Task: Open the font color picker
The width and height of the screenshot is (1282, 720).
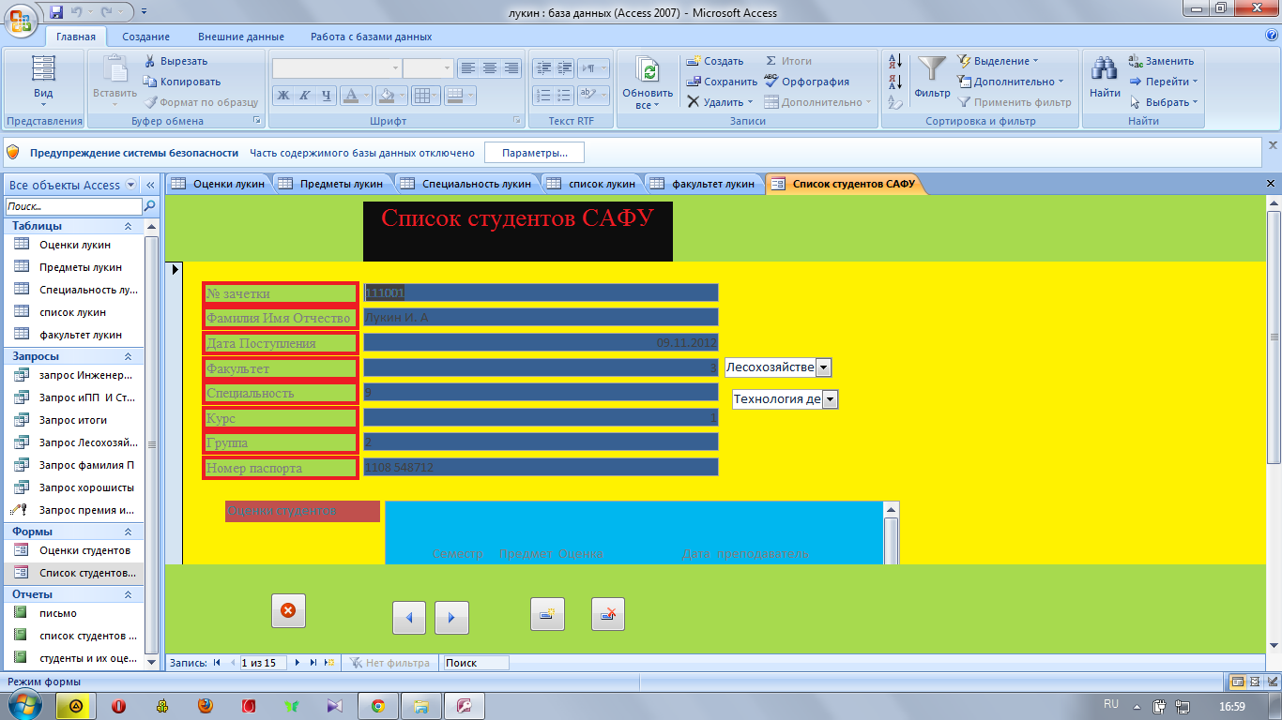Action: point(366,95)
